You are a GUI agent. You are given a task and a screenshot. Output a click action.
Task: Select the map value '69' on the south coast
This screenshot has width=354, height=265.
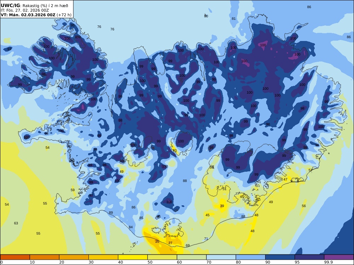click(188, 246)
